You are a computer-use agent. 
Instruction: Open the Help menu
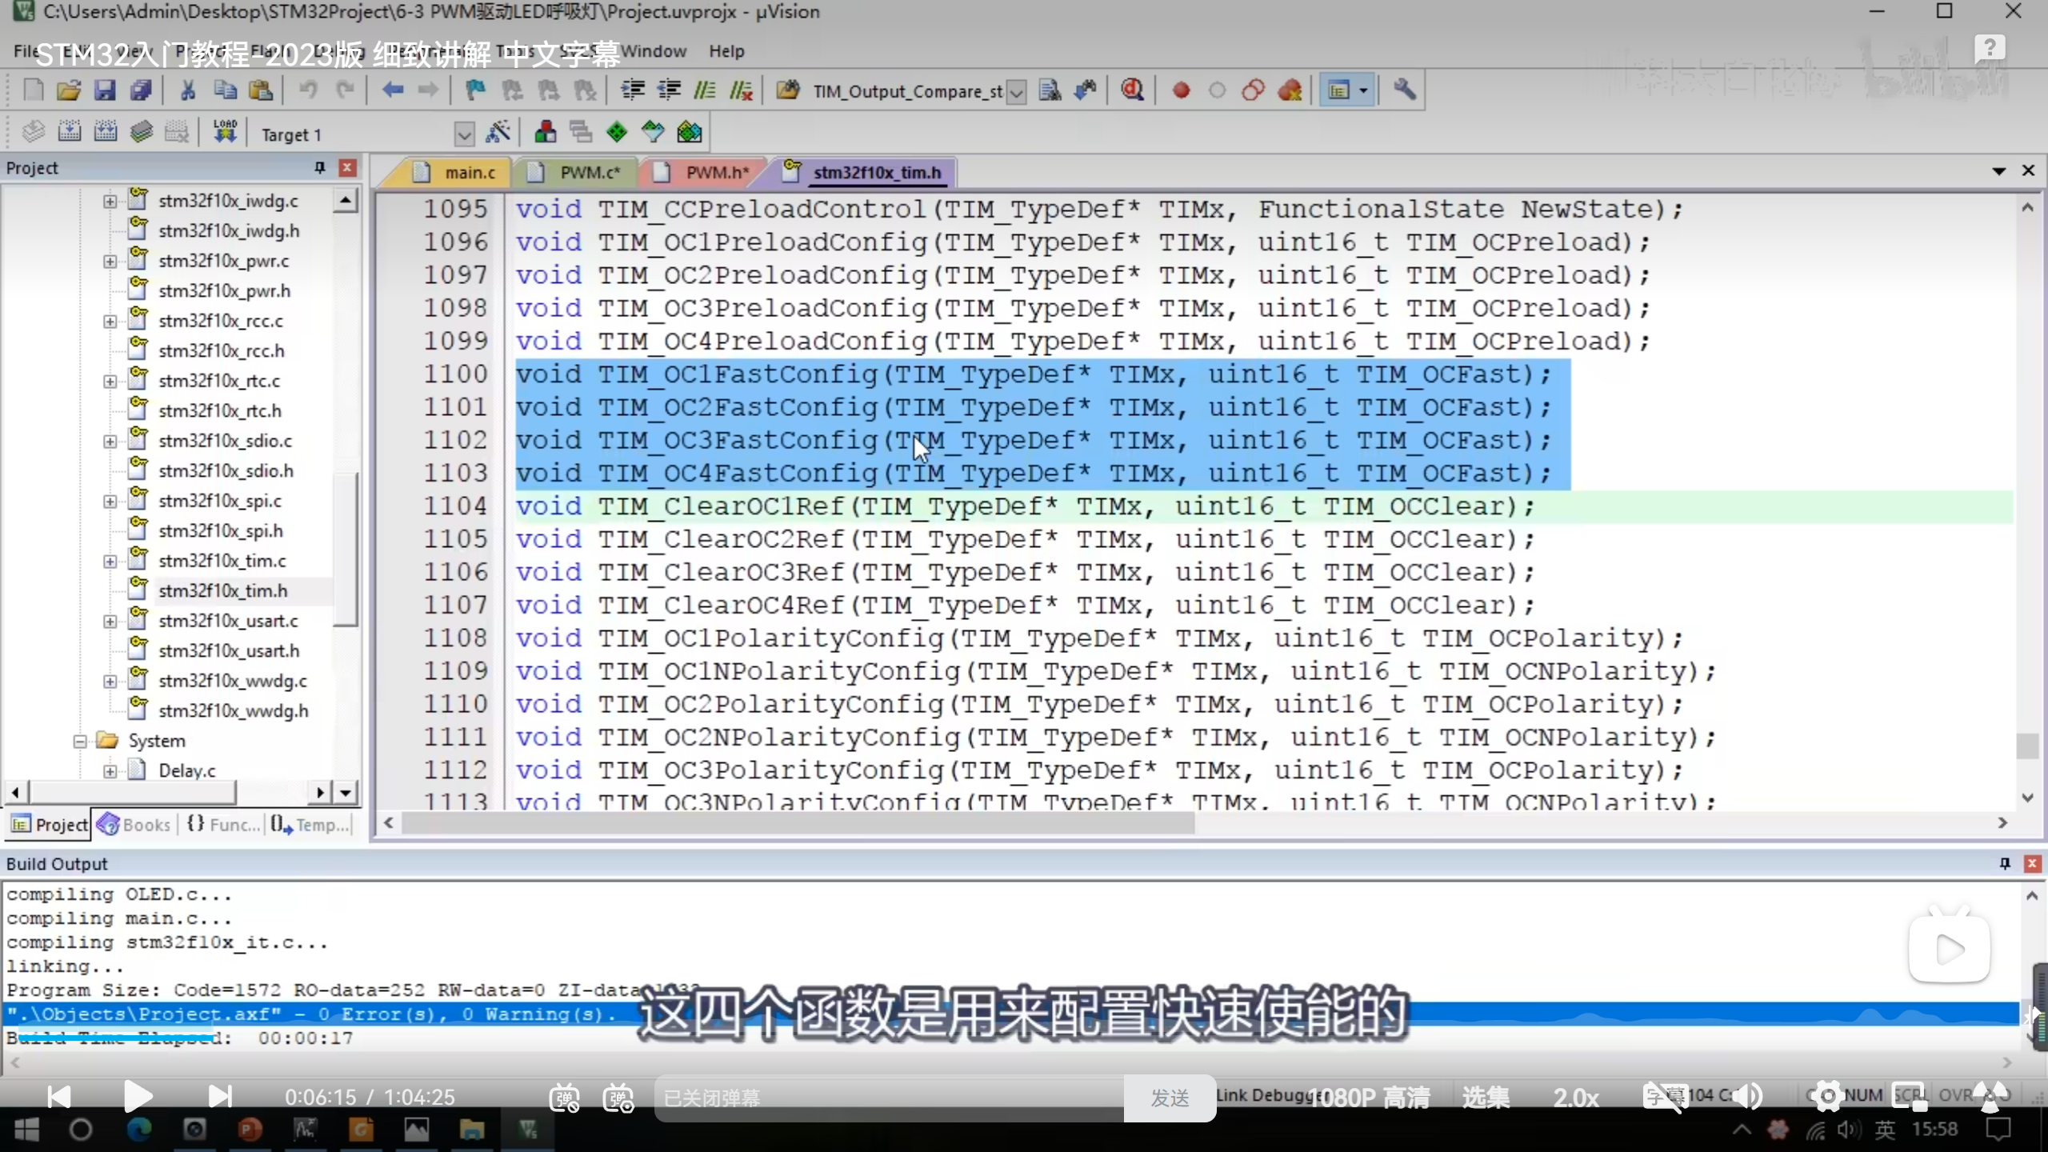click(x=726, y=51)
